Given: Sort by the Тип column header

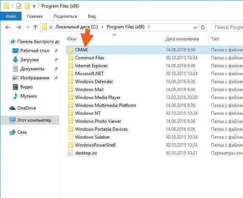Looking at the screenshot, I should (x=215, y=39).
